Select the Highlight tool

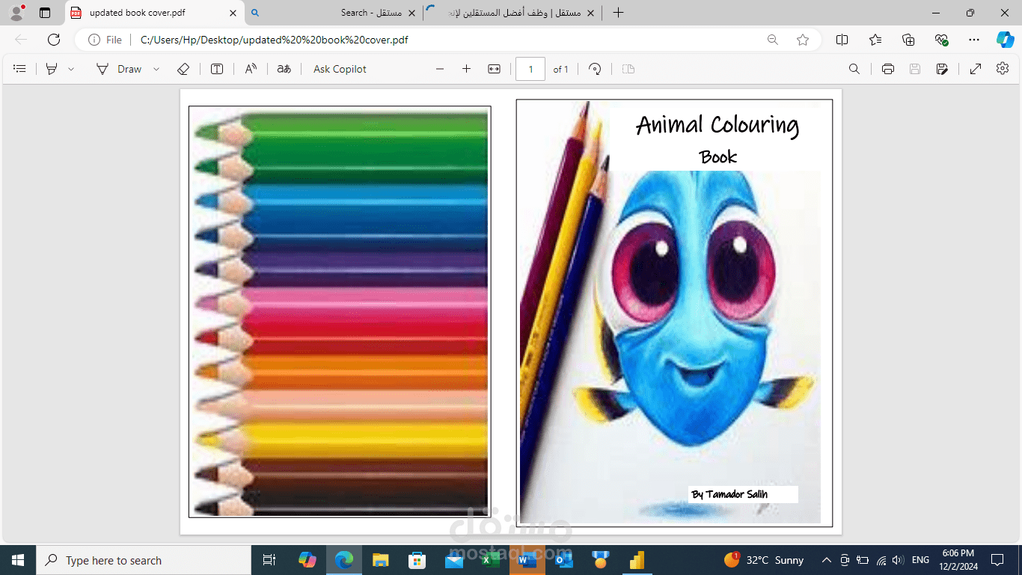pyautogui.click(x=52, y=69)
